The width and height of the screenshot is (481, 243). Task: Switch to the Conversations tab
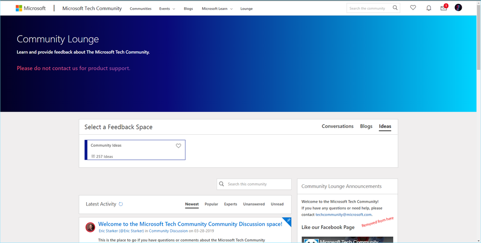coord(338,126)
